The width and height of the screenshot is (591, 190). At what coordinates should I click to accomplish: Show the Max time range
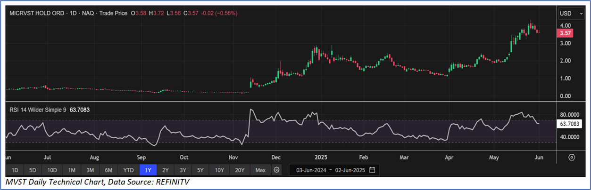[260, 170]
